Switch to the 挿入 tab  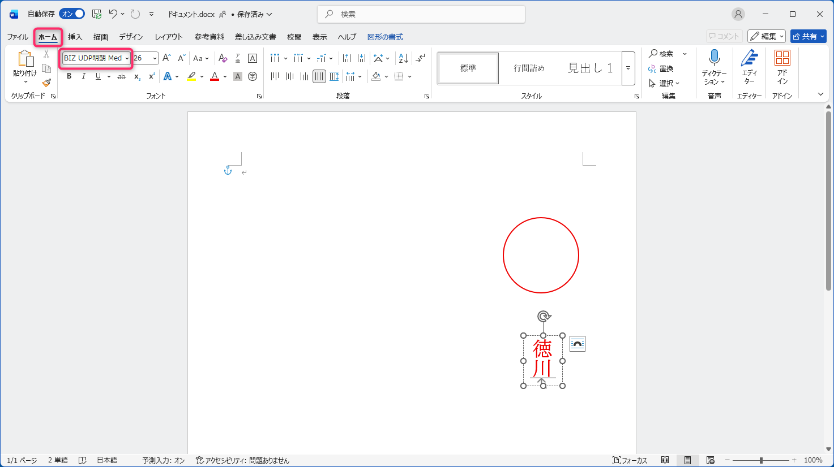tap(75, 37)
